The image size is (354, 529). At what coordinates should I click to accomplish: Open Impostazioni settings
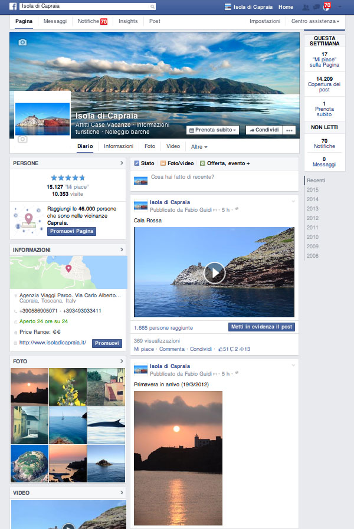265,21
